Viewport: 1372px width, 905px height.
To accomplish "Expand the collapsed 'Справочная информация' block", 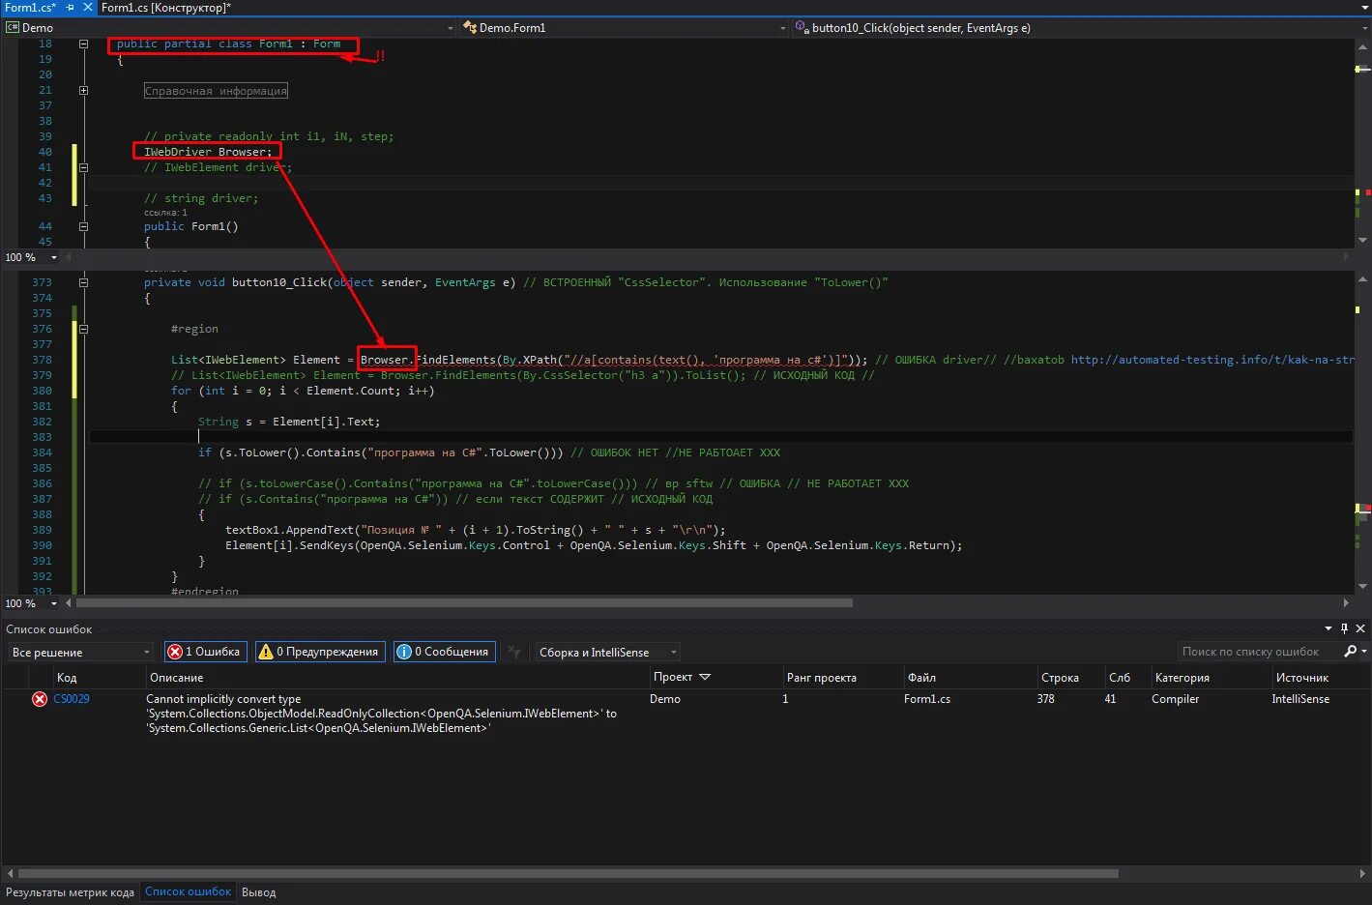I will [216, 91].
